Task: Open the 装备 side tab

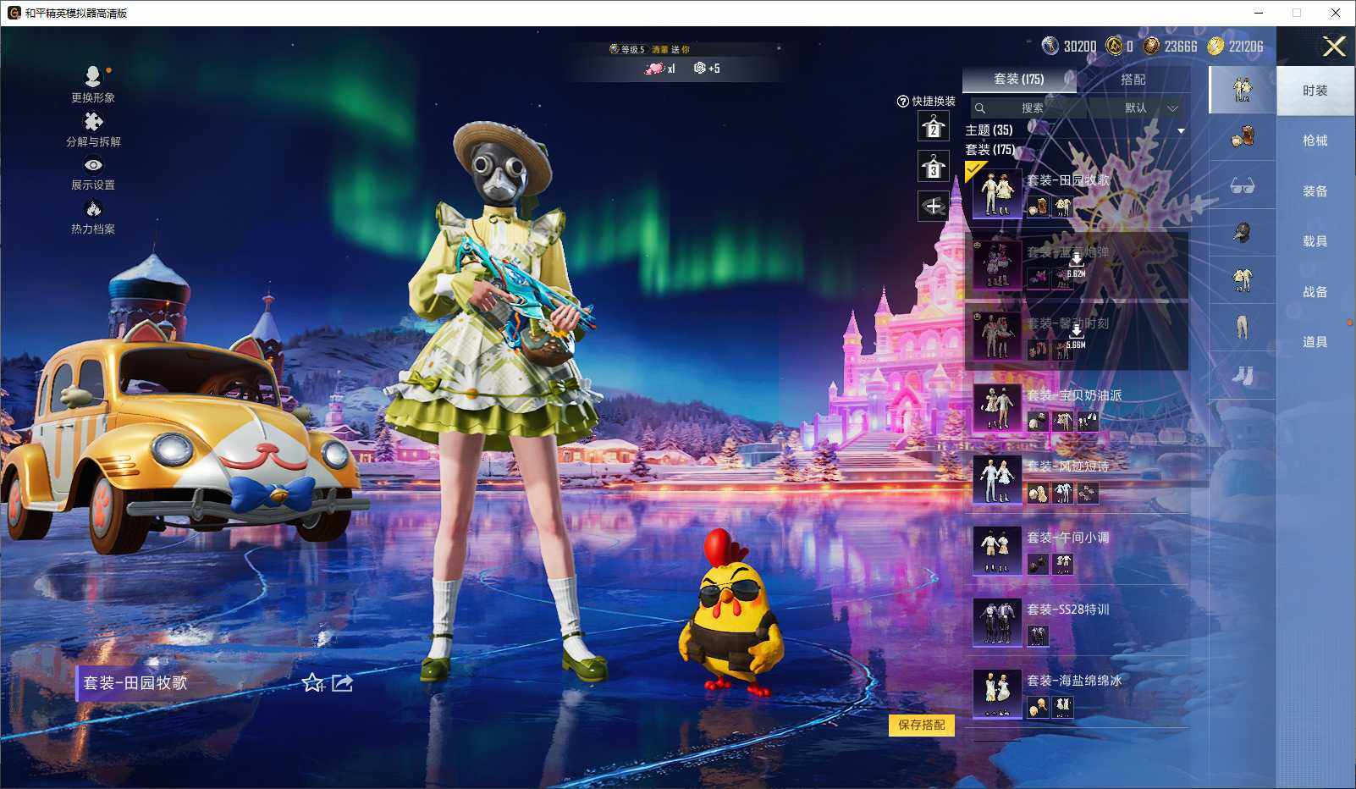Action: point(1315,191)
